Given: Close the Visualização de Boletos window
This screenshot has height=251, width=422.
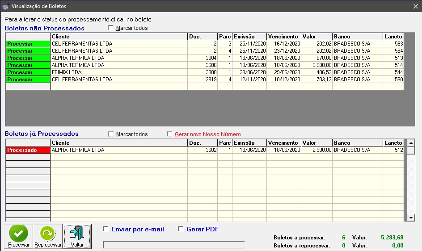Looking at the screenshot, I should point(415,6).
